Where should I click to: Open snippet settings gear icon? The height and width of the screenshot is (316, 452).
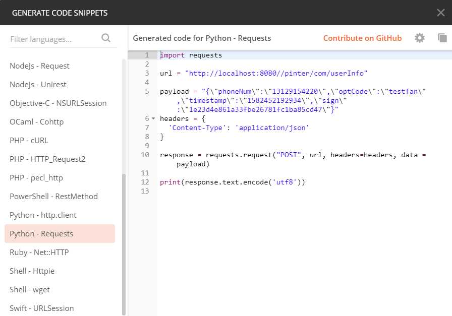coord(419,38)
